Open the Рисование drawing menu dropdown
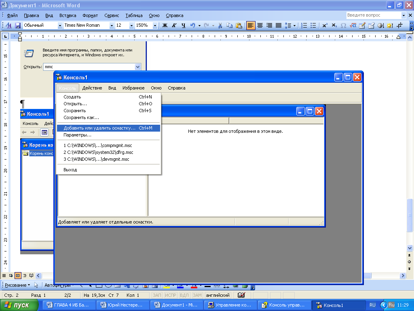The image size is (414, 311). 17,285
